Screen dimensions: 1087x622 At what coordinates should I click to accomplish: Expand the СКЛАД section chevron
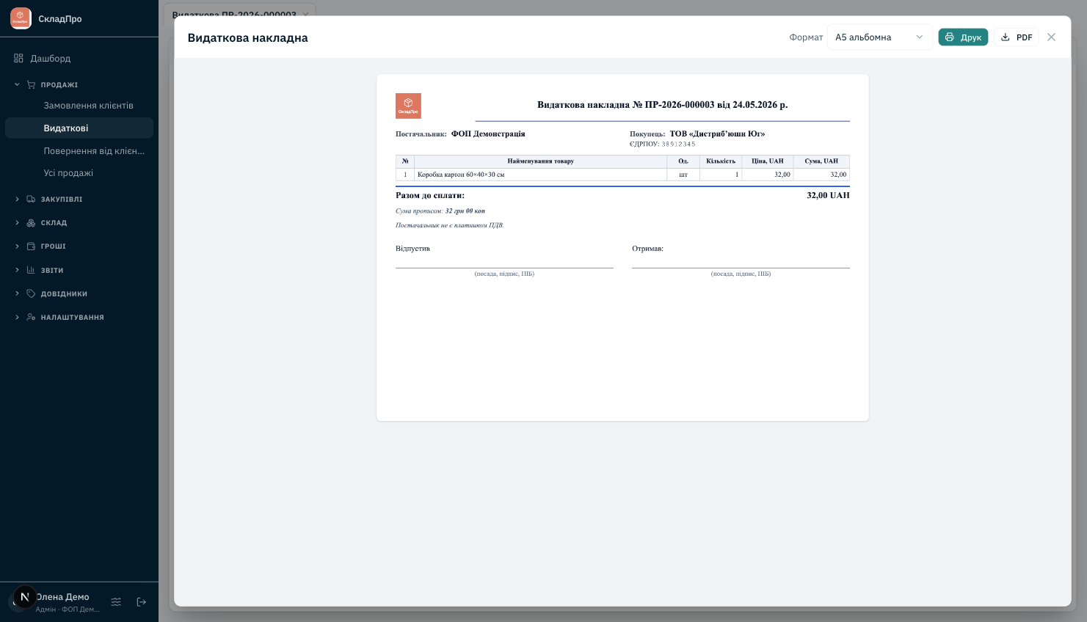[x=17, y=222]
